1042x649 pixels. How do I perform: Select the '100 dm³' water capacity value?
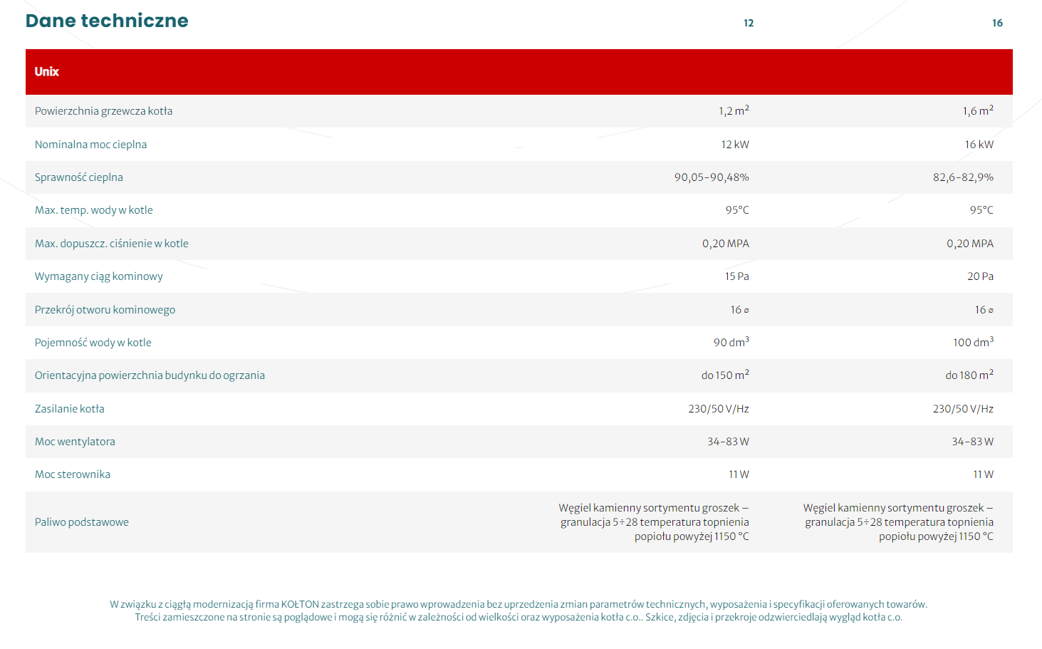972,343
